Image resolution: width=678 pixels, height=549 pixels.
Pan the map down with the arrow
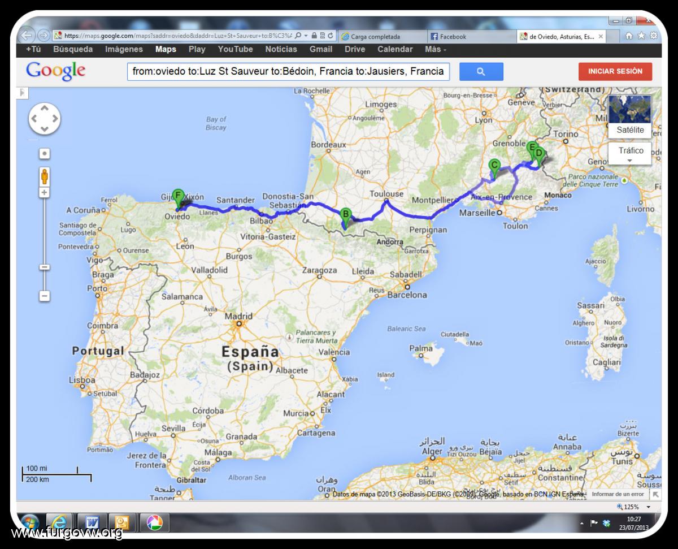point(44,129)
